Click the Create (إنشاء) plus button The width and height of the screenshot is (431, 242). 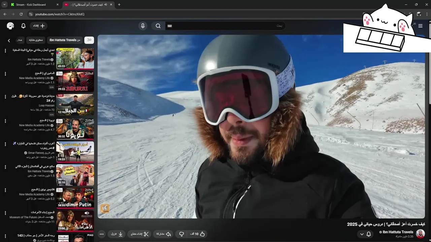pos(39,26)
